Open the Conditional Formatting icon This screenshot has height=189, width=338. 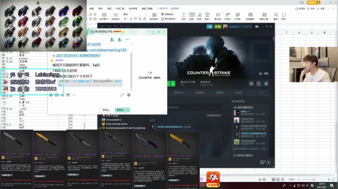[154, 15]
